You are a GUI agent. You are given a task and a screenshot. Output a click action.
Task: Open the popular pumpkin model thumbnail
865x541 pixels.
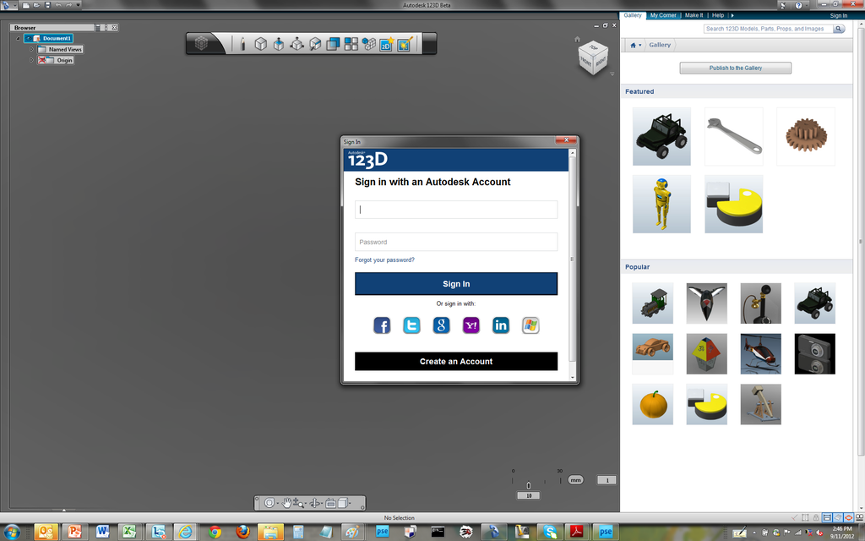653,405
